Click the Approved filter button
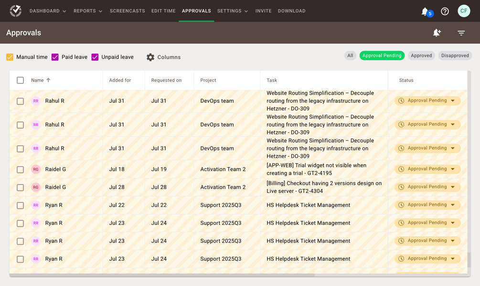Screen dimensions: 480x286 pos(421,55)
